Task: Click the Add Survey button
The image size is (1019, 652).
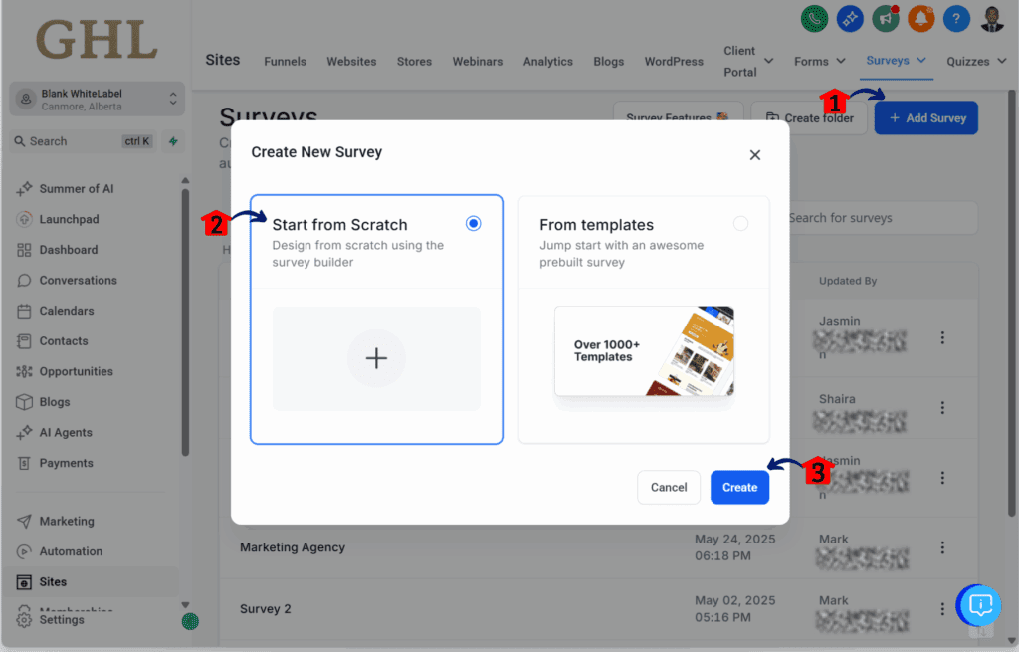Action: 926,118
